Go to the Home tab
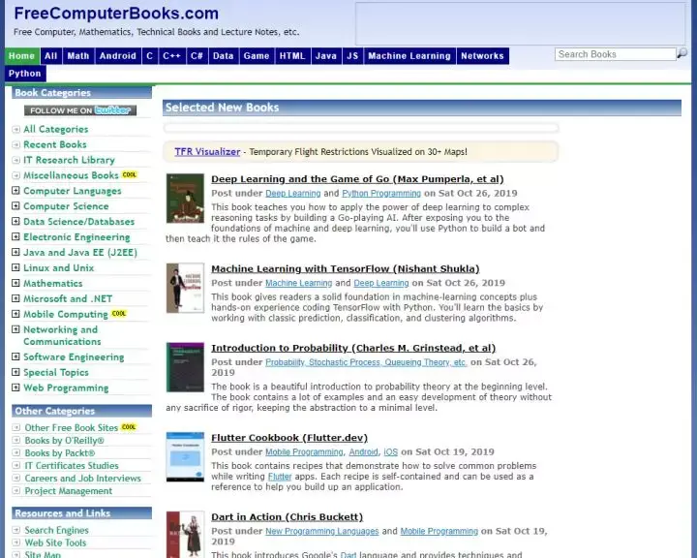Viewport: 697px width, 558px height. tap(21, 55)
